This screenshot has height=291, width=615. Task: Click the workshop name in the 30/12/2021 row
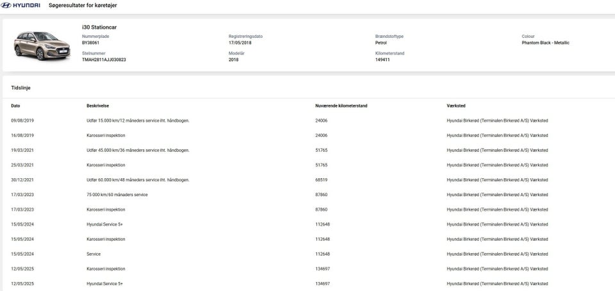pos(497,179)
